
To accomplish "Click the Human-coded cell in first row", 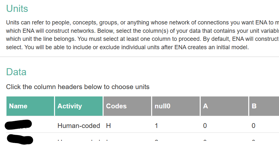I will 79,126.
